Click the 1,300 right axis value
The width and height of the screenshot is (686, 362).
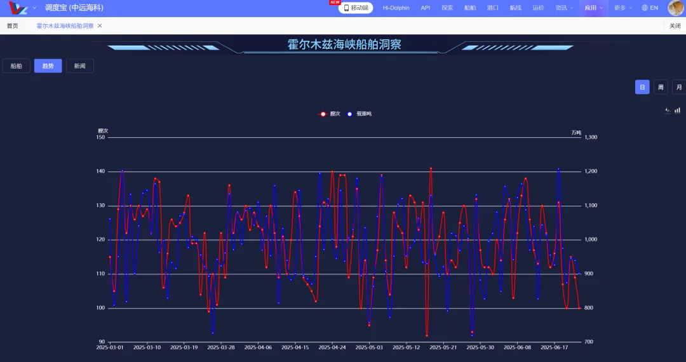[590, 137]
